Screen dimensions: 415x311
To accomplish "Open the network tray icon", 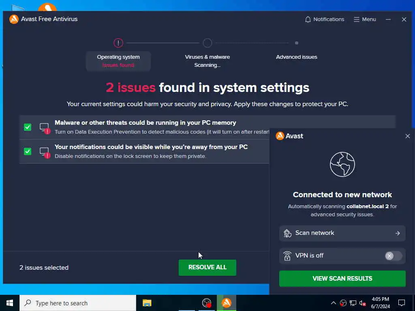I will click(x=353, y=303).
